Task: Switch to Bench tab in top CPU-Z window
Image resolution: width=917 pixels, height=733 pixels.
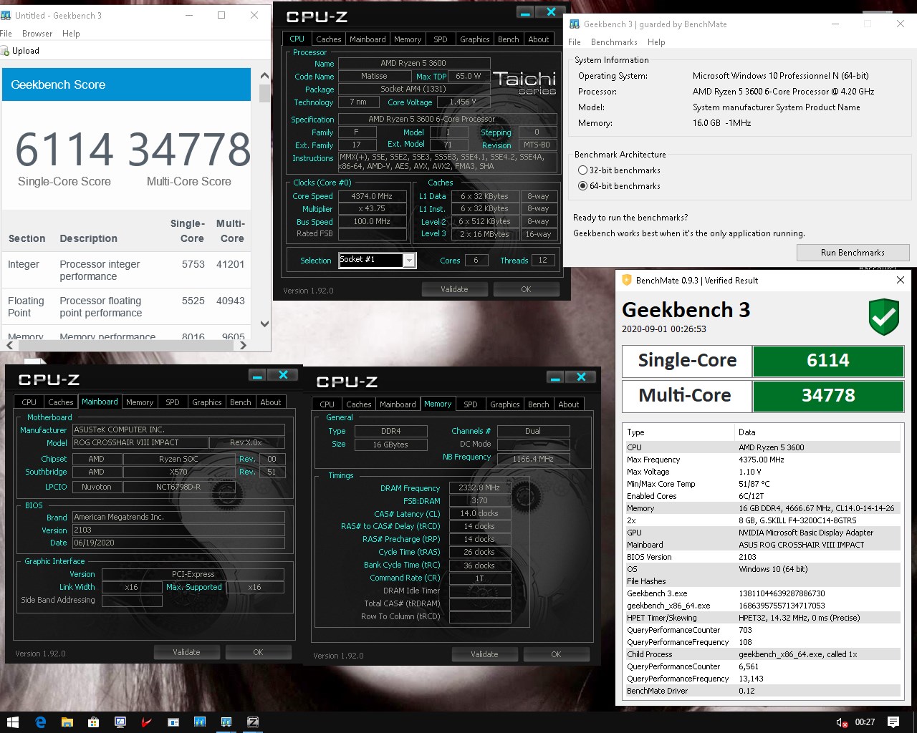Action: [x=508, y=39]
